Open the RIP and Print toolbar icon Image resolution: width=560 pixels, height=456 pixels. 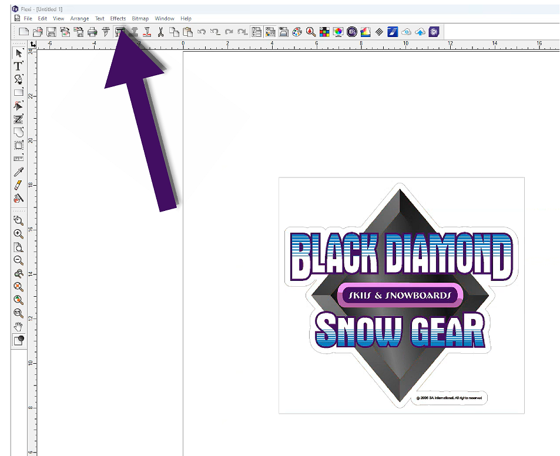pyautogui.click(x=120, y=32)
